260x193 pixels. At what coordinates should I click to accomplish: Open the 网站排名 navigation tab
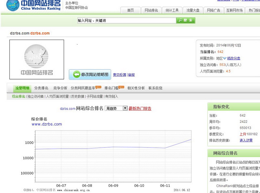tap(151, 10)
